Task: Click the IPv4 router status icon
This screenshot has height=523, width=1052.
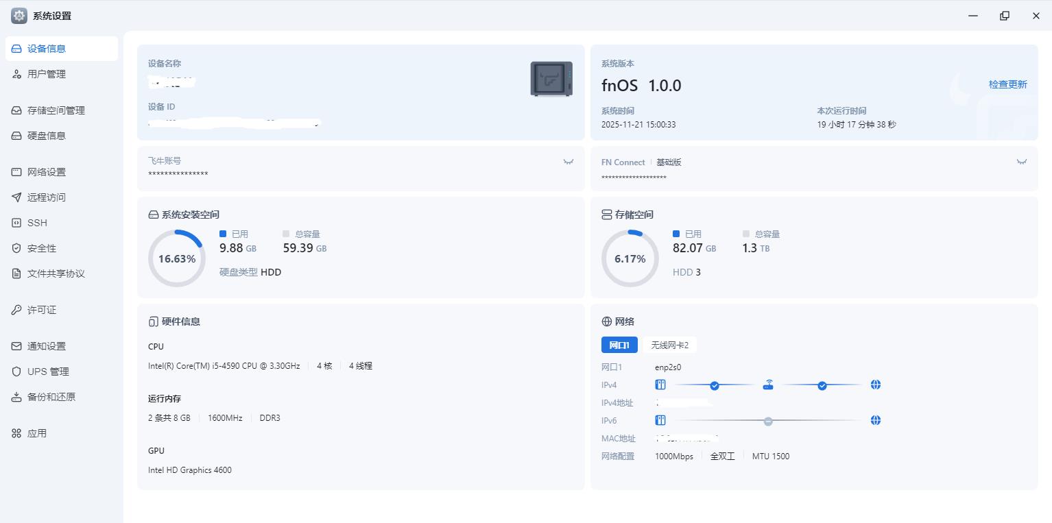Action: click(x=768, y=385)
